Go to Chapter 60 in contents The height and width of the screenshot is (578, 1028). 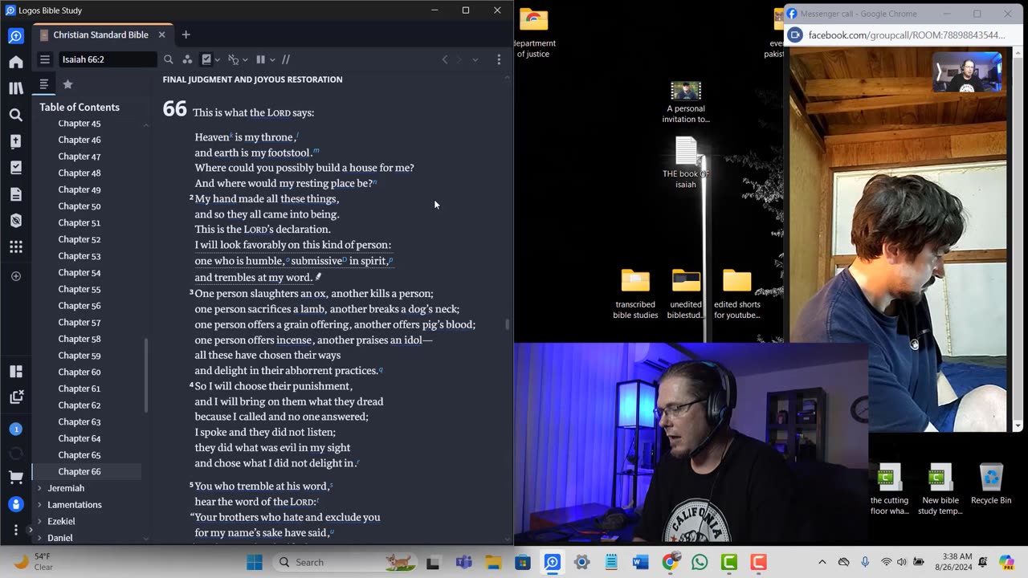(79, 372)
